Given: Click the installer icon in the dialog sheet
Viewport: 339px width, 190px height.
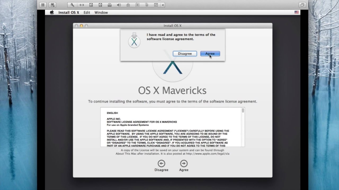Looking at the screenshot, I should [134, 40].
